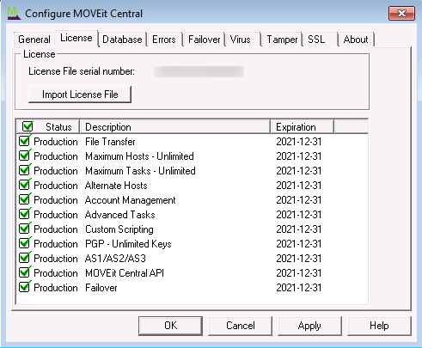Click 'License File serial number:' label

(82, 71)
